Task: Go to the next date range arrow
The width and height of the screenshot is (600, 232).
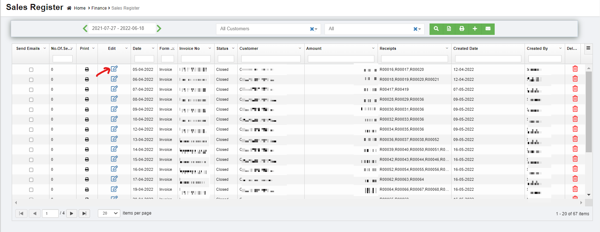Action: (x=159, y=28)
